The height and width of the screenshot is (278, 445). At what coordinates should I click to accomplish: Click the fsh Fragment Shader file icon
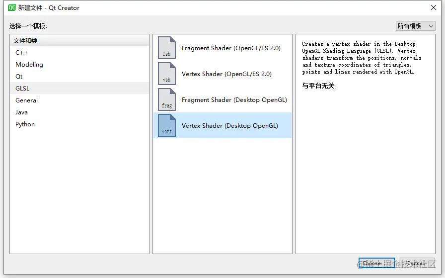(x=166, y=48)
